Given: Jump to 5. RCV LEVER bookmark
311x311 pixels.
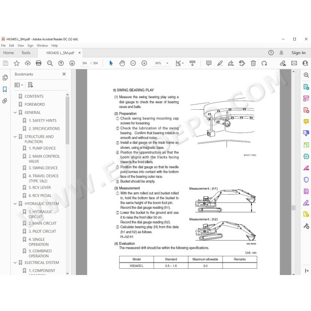Looking at the screenshot, I should (x=40, y=187).
